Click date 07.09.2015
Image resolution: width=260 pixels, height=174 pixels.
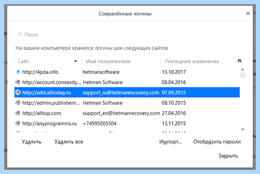[174, 93]
